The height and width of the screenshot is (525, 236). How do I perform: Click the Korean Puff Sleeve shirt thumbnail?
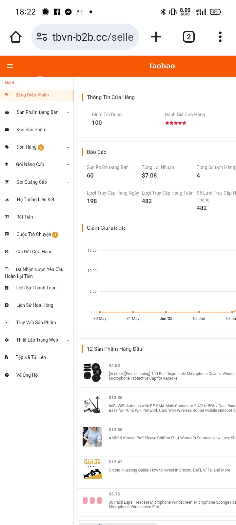92,437
